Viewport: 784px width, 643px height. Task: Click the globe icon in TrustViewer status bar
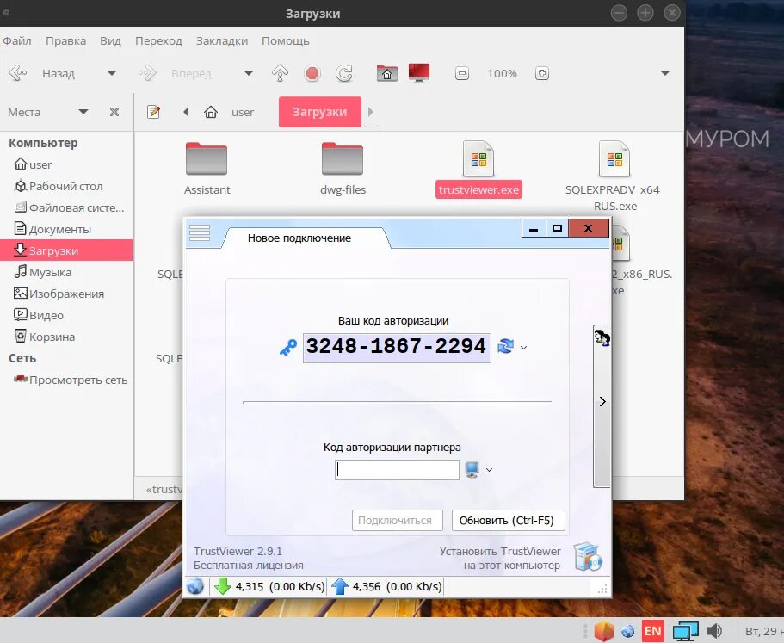click(195, 586)
